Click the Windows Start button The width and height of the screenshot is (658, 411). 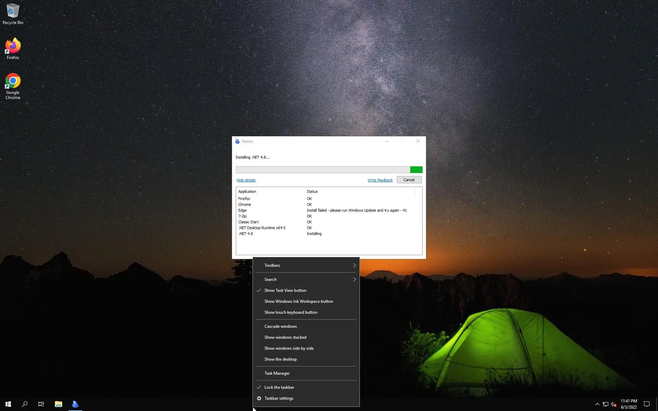pyautogui.click(x=8, y=404)
